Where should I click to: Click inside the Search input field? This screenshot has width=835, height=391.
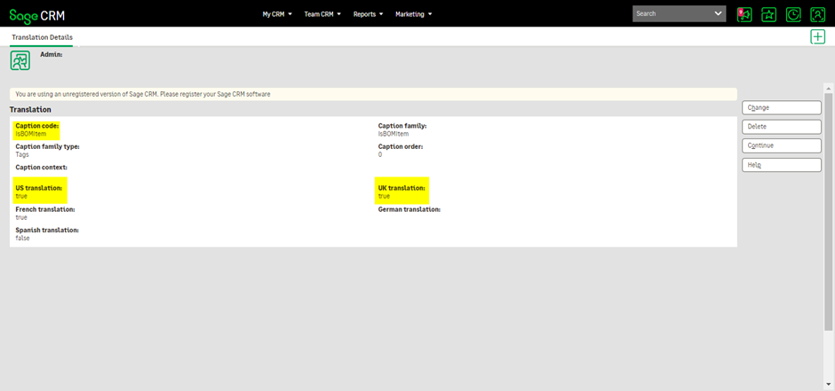(x=671, y=14)
